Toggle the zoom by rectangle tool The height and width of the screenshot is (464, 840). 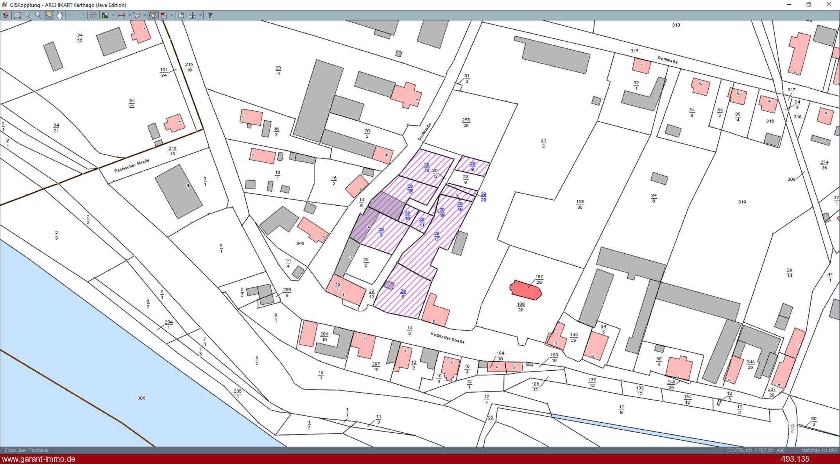click(49, 15)
